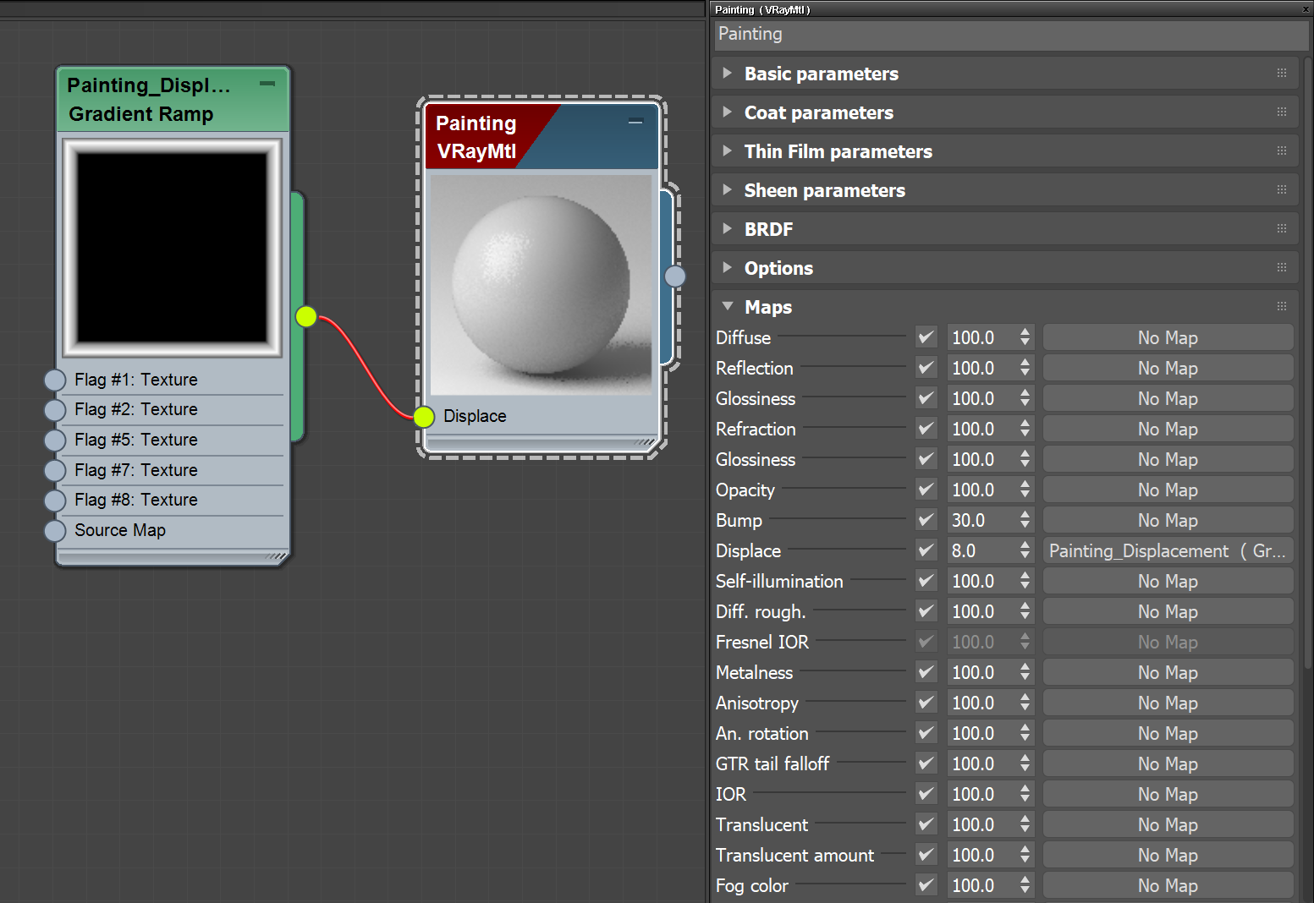Collapse the Painting VRayMtl node
Viewport: 1314px width, 903px height.
coord(635,123)
